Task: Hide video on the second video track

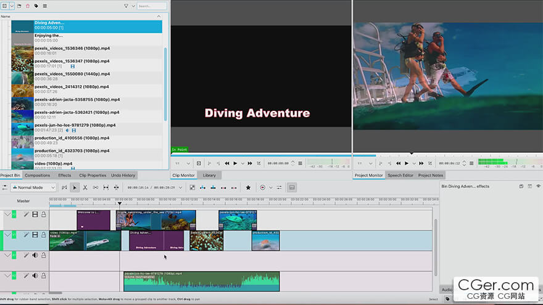Action: (x=35, y=235)
